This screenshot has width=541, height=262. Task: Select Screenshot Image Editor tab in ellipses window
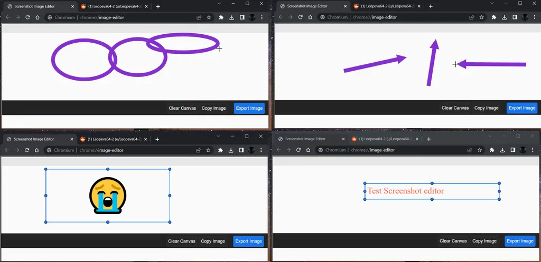[41, 6]
